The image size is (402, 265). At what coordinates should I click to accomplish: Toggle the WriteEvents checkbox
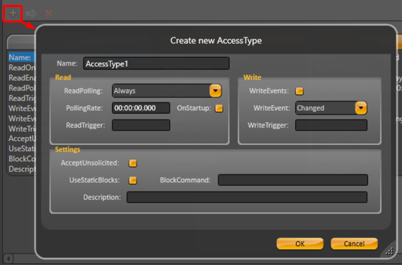coord(299,91)
